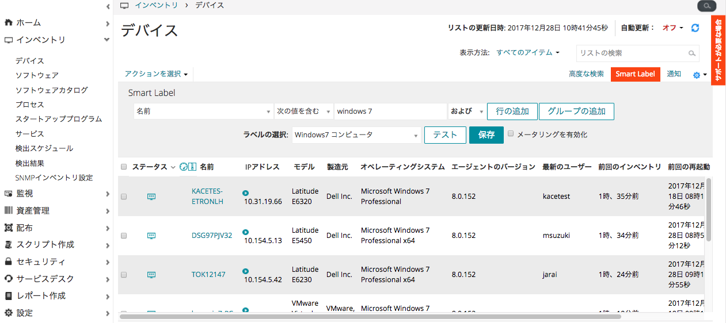
Task: Toggle the select-all checkbox in table header
Action: click(124, 167)
